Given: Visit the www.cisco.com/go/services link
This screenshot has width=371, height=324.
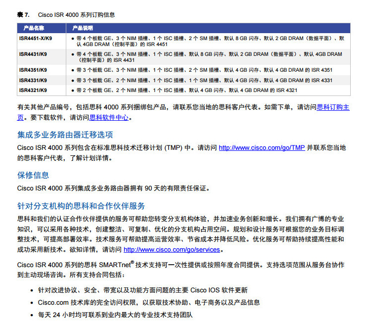Looking at the screenshot, I should click(x=171, y=250).
